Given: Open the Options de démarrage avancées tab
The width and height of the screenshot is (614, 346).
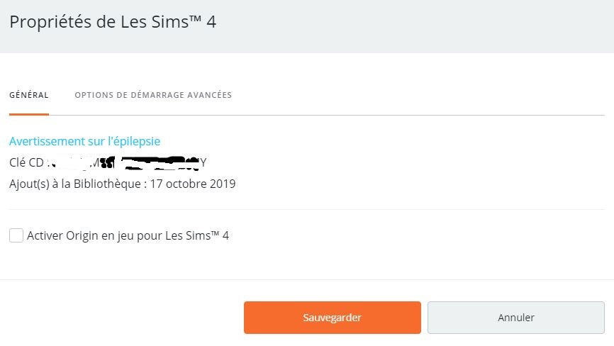Looking at the screenshot, I should (153, 95).
